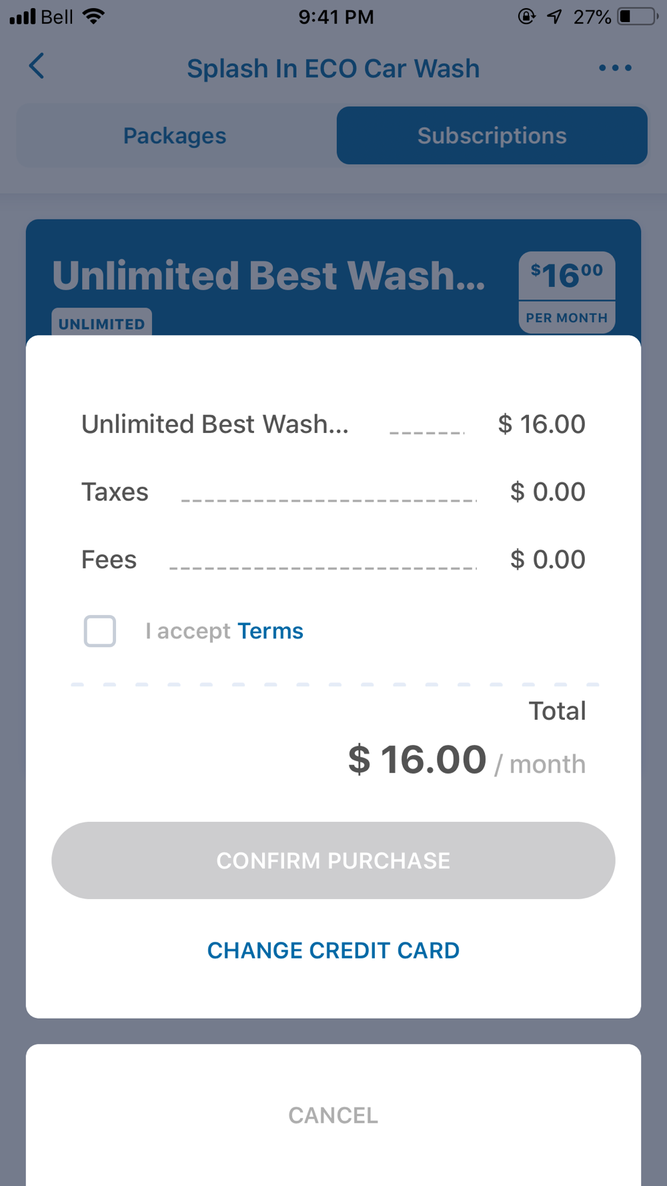667x1186 pixels.
Task: Tap the 9:41 PM clock
Action: click(336, 17)
